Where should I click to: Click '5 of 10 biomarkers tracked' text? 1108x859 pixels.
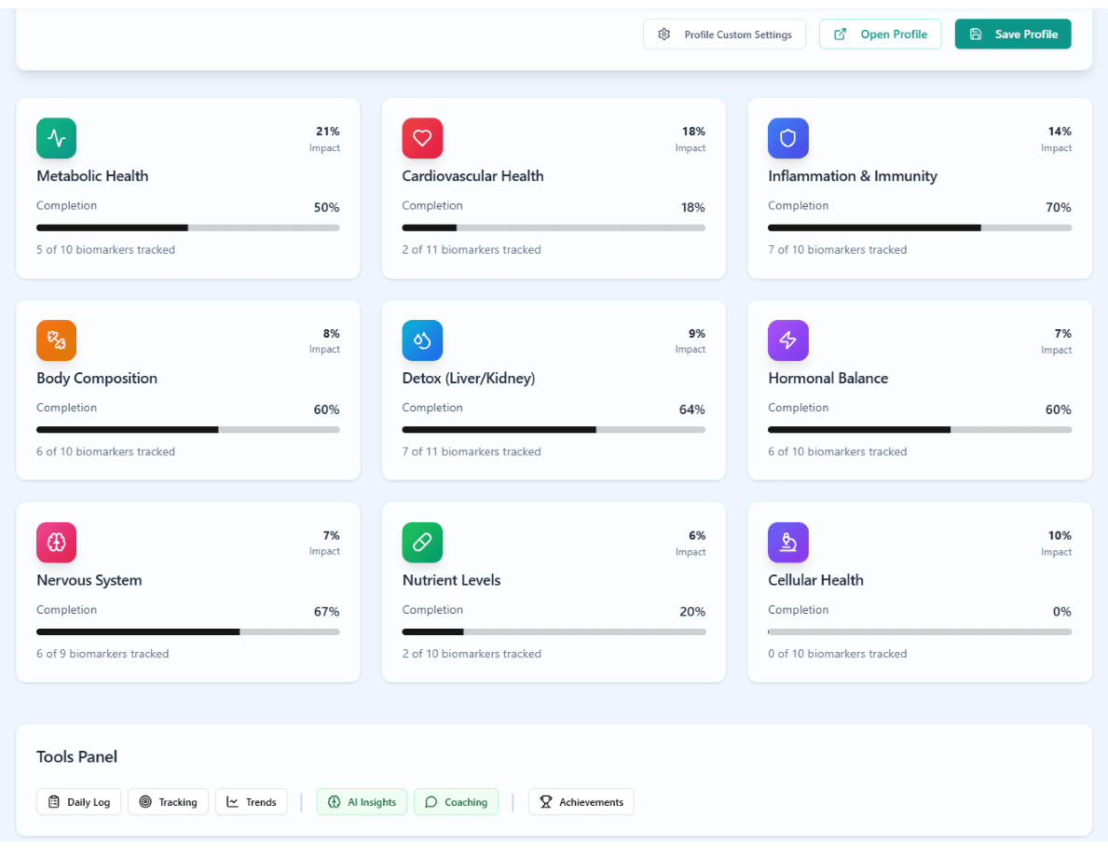[x=106, y=250]
